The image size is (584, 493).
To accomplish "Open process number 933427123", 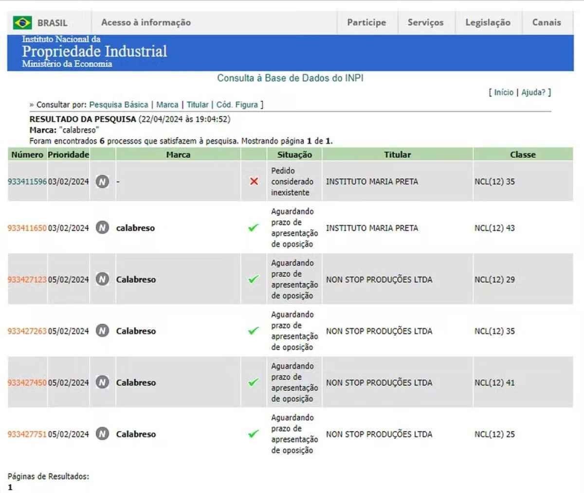I will click(x=27, y=280).
